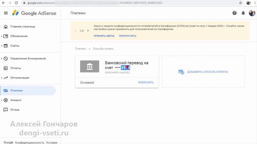Open Отзыв feedback item

[x=15, y=110]
